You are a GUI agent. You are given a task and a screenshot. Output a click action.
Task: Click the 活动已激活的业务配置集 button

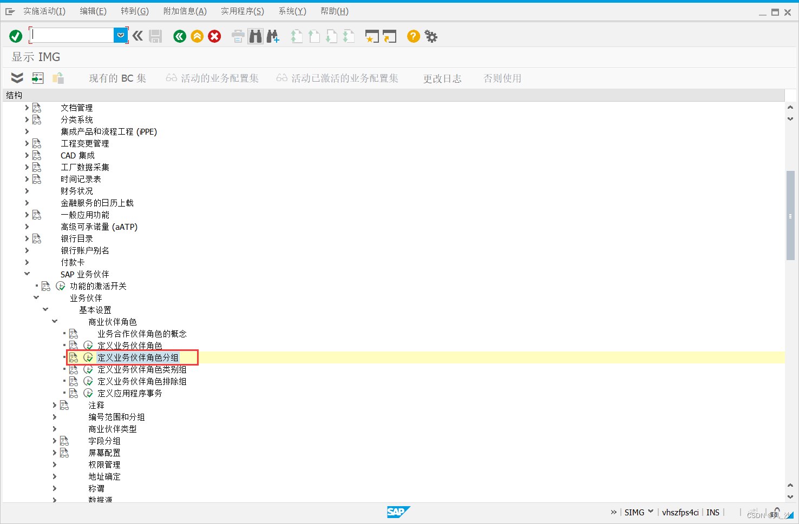coord(337,78)
